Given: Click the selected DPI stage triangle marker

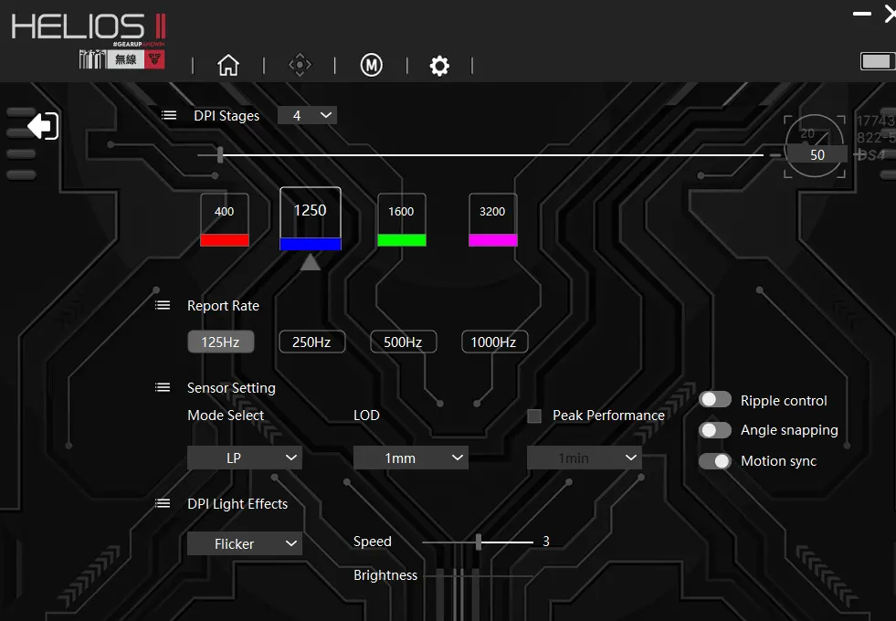Looking at the screenshot, I should (311, 262).
